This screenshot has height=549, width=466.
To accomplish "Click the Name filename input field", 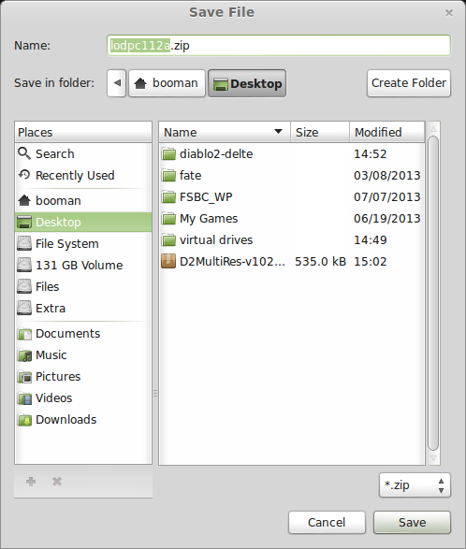I will [x=279, y=46].
